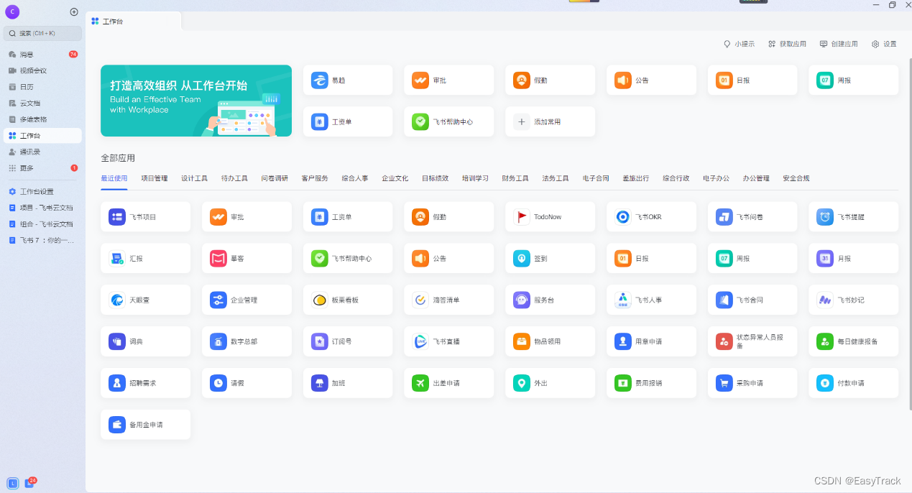
Task: Open the 飞书OKR app
Action: pyautogui.click(x=651, y=216)
